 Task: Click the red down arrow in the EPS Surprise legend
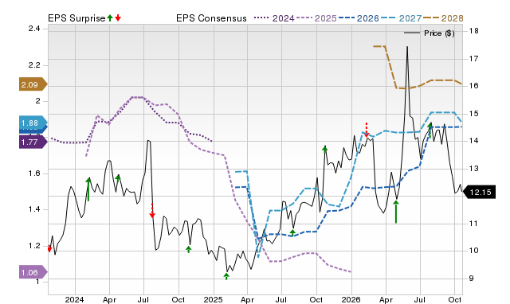pyautogui.click(x=118, y=18)
